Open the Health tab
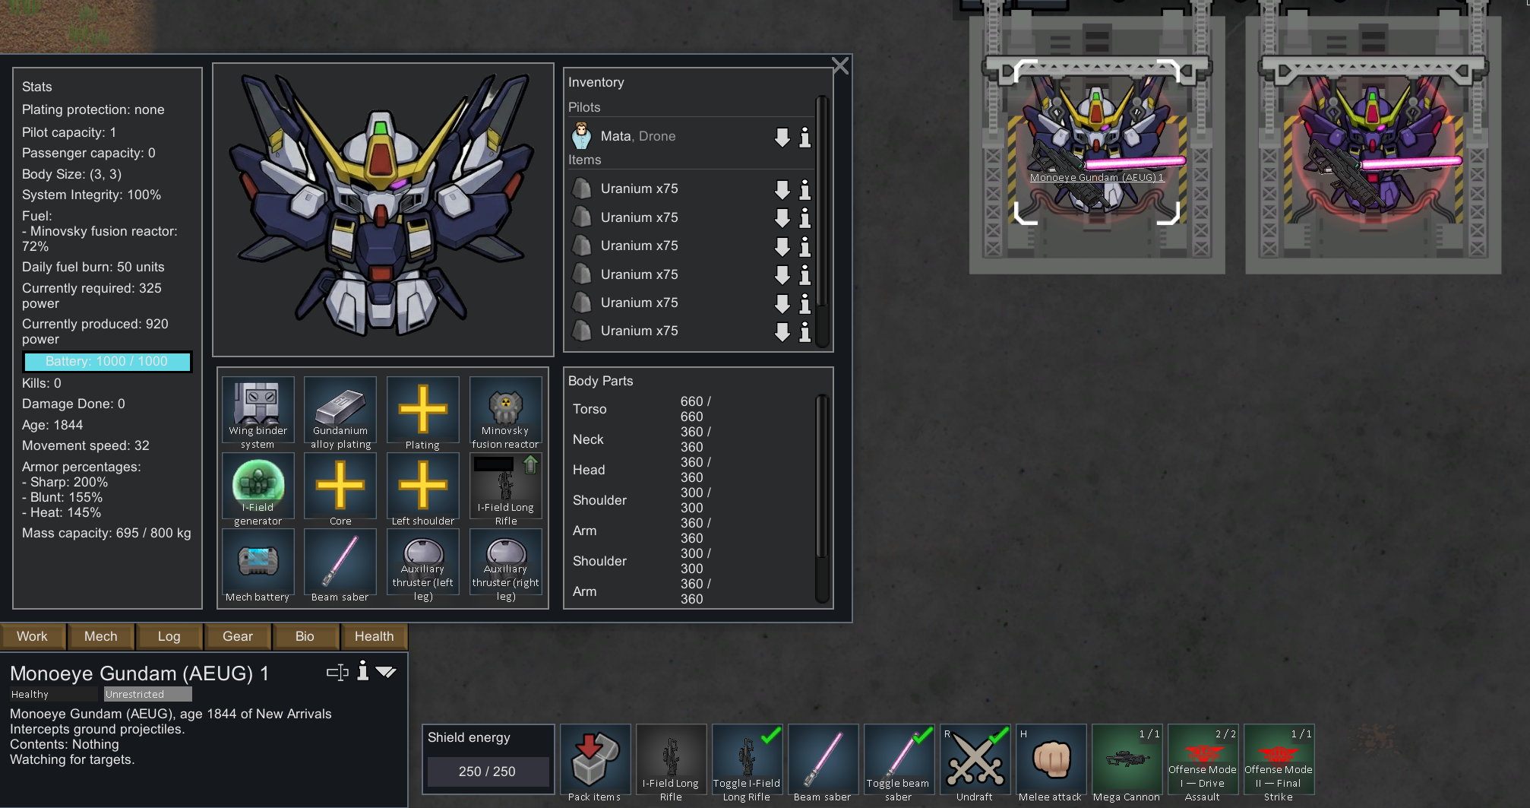 [375, 636]
